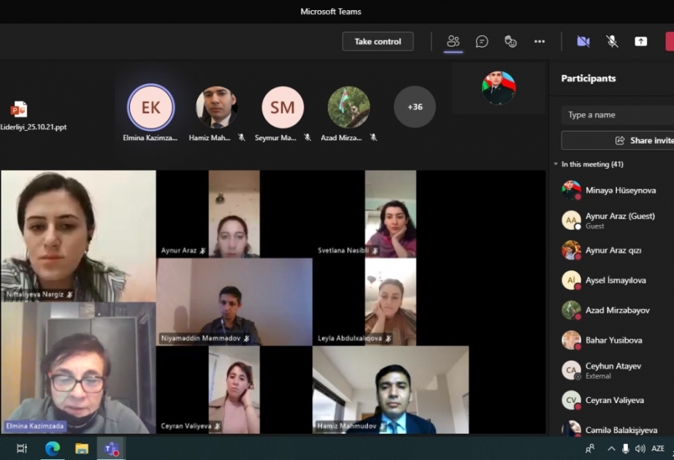
Task: Click CA avatar of Ceyhun Atayev
Action: pos(571,370)
